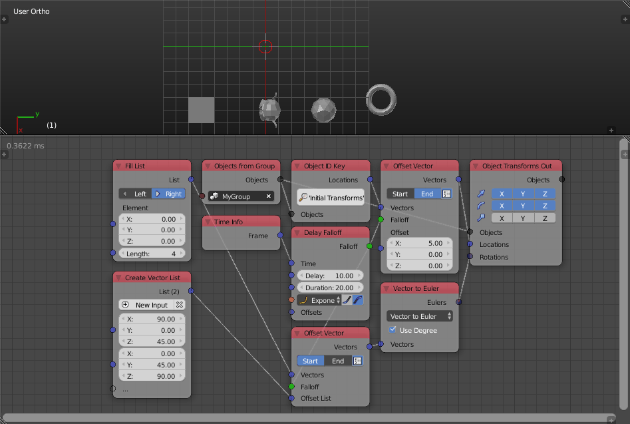Select the location arrow icon in Object Transforms Out
Image resolution: width=630 pixels, height=424 pixels.
(481, 193)
